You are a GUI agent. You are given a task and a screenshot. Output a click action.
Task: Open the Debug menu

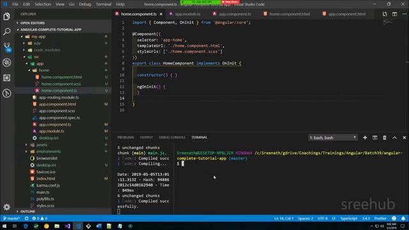(85, 4)
